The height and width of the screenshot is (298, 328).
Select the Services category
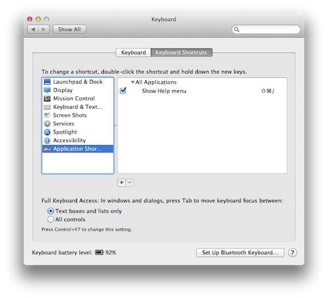tap(78, 124)
